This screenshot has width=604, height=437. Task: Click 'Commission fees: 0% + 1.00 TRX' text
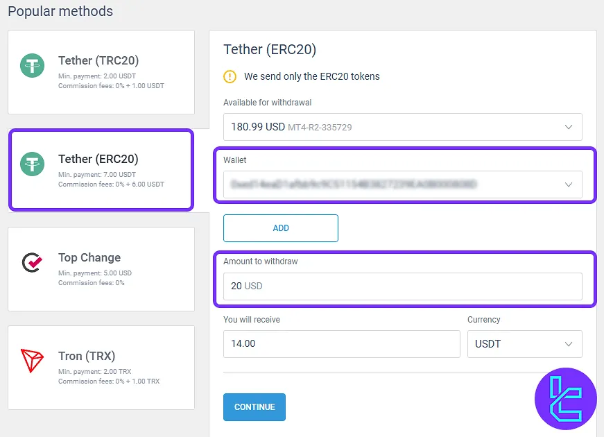pos(109,381)
